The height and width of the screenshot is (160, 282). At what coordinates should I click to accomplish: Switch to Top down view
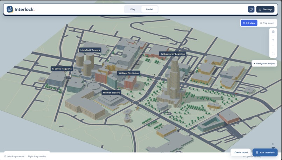[267, 23]
